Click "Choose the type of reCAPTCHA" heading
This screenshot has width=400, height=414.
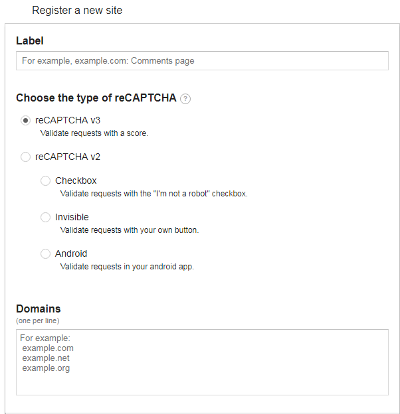click(96, 98)
